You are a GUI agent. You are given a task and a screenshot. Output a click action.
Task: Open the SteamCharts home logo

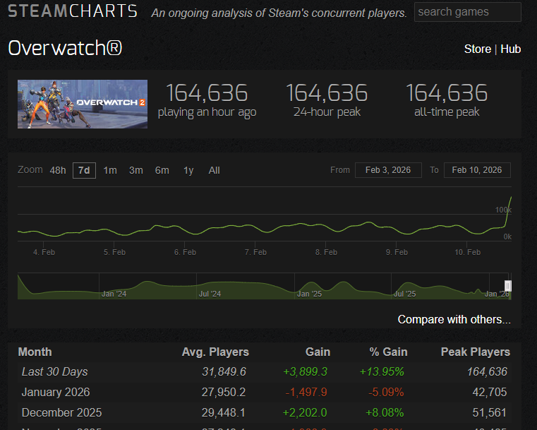[73, 11]
